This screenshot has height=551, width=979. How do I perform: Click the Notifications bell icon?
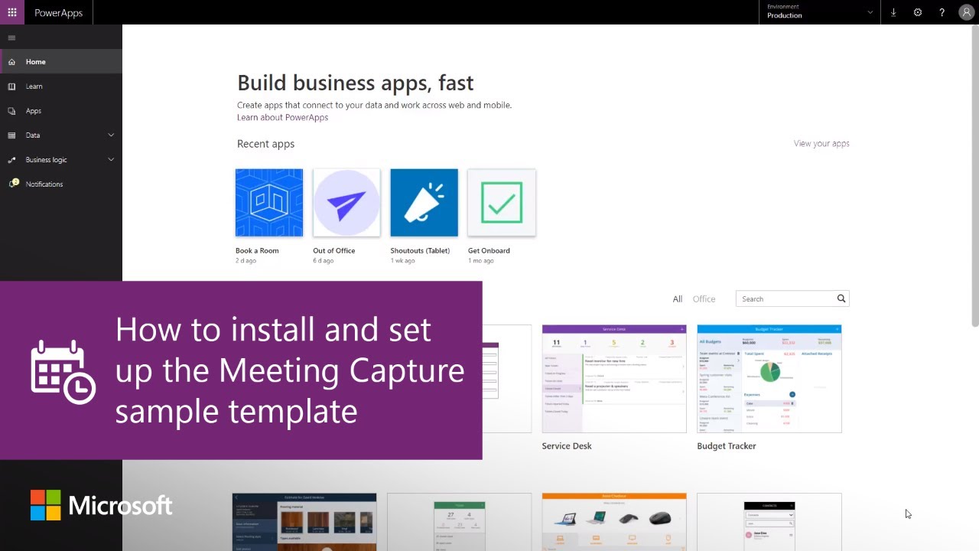coord(12,184)
